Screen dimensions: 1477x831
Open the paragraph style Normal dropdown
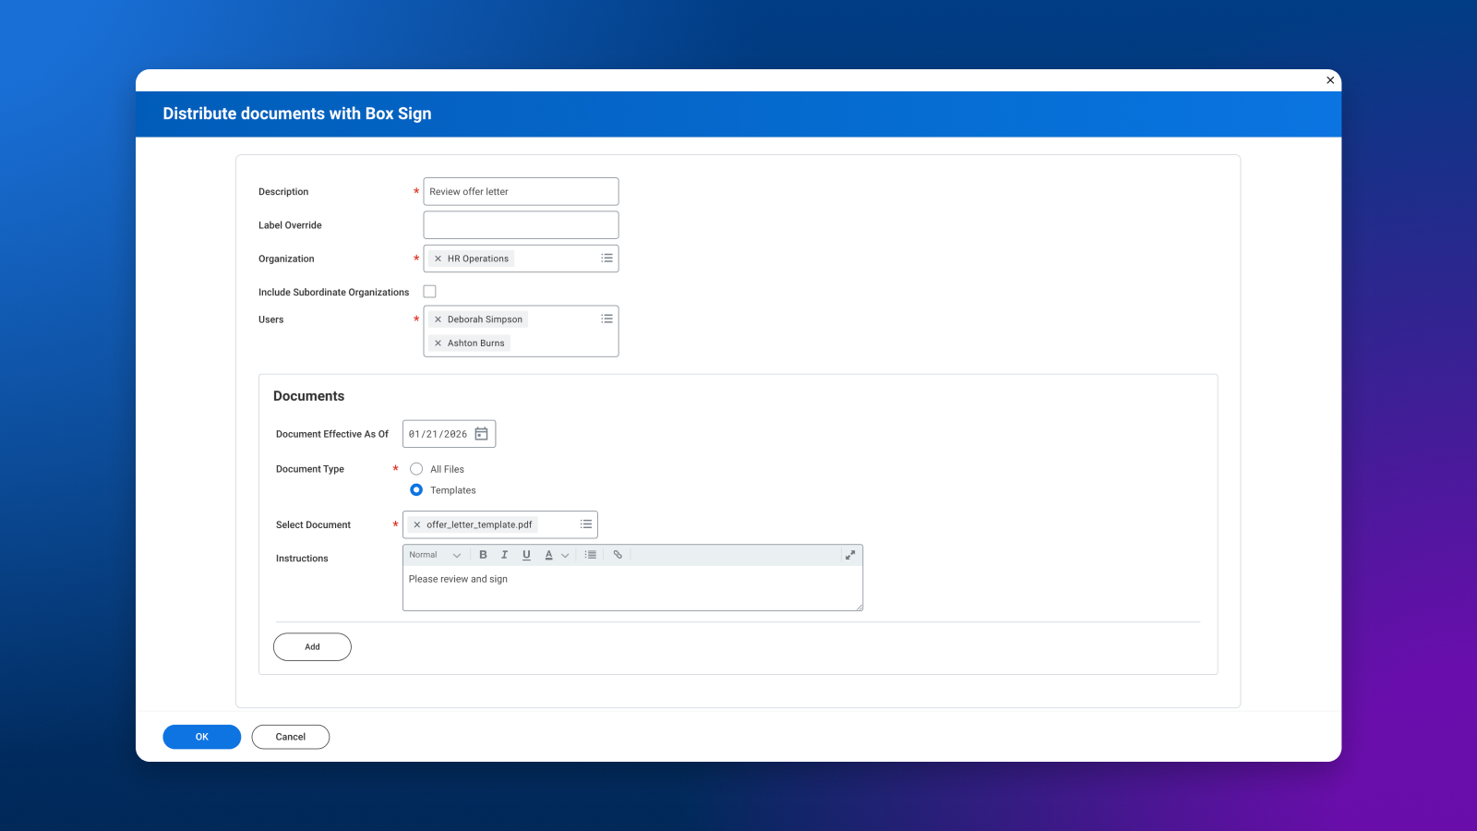pos(435,555)
